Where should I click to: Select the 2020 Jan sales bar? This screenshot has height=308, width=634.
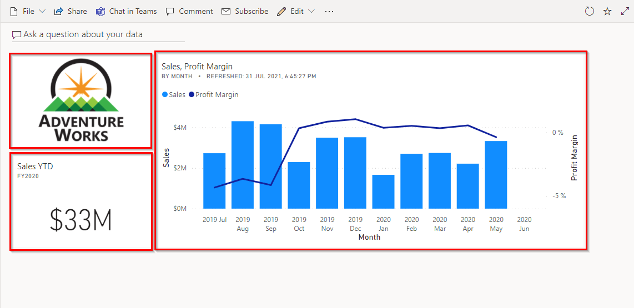coord(383,191)
